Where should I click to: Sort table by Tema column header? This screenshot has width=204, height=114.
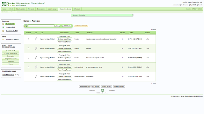(77, 33)
